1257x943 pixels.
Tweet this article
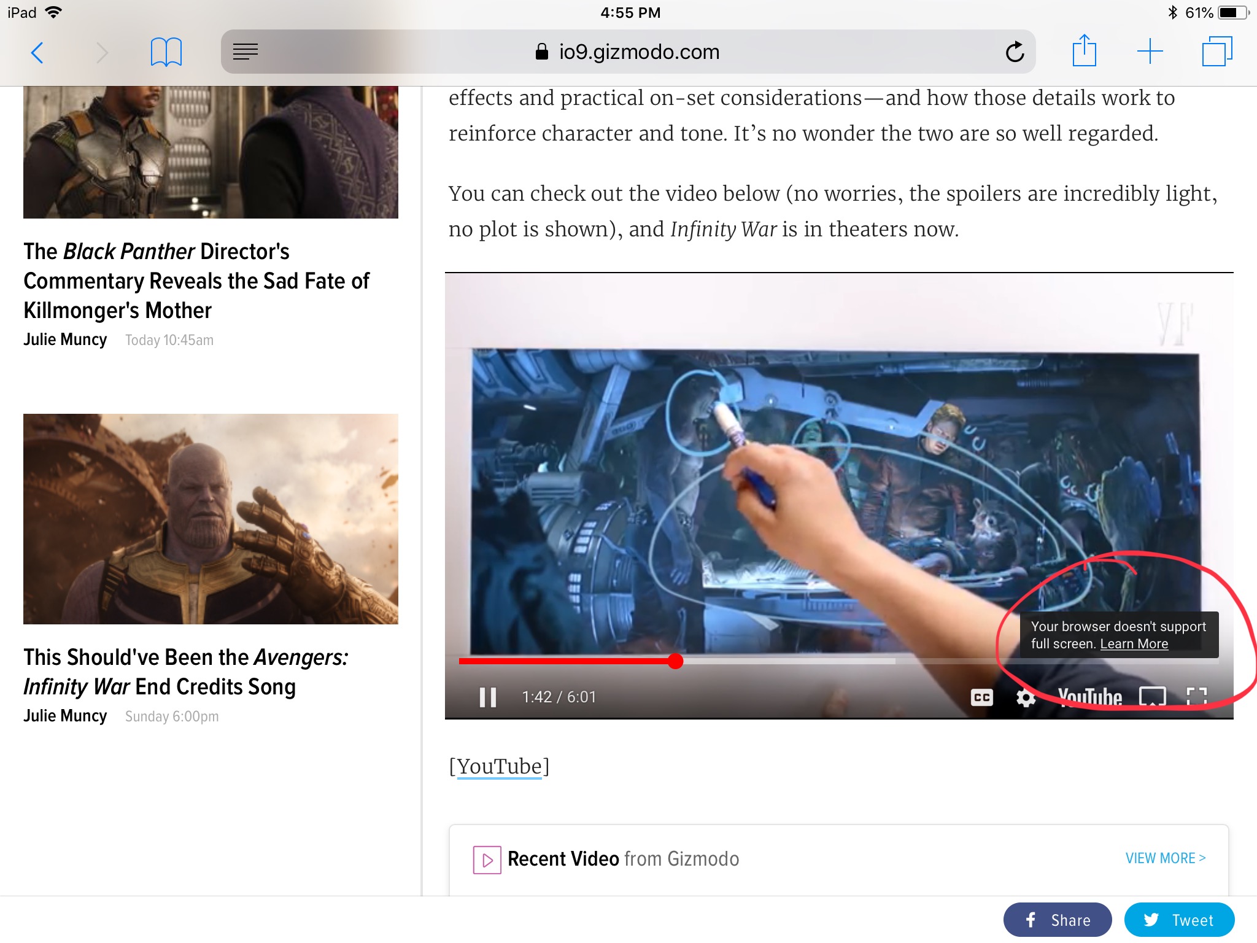(1178, 920)
